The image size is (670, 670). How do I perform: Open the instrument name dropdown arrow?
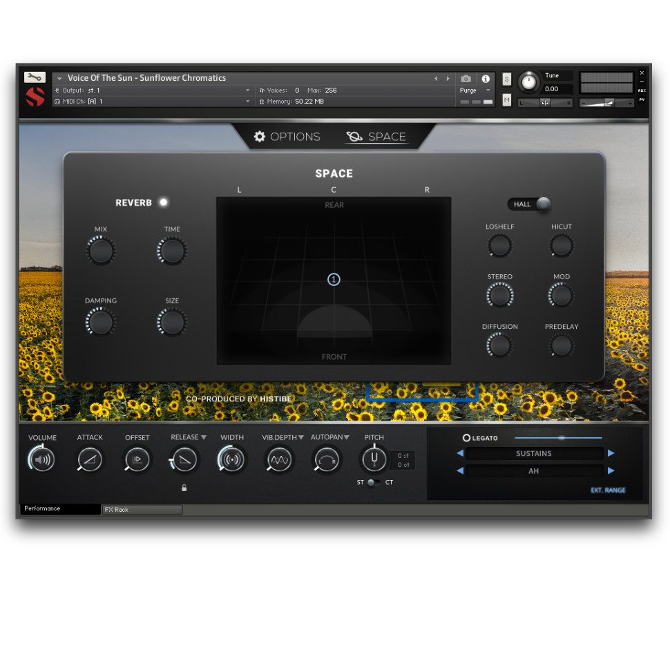60,79
